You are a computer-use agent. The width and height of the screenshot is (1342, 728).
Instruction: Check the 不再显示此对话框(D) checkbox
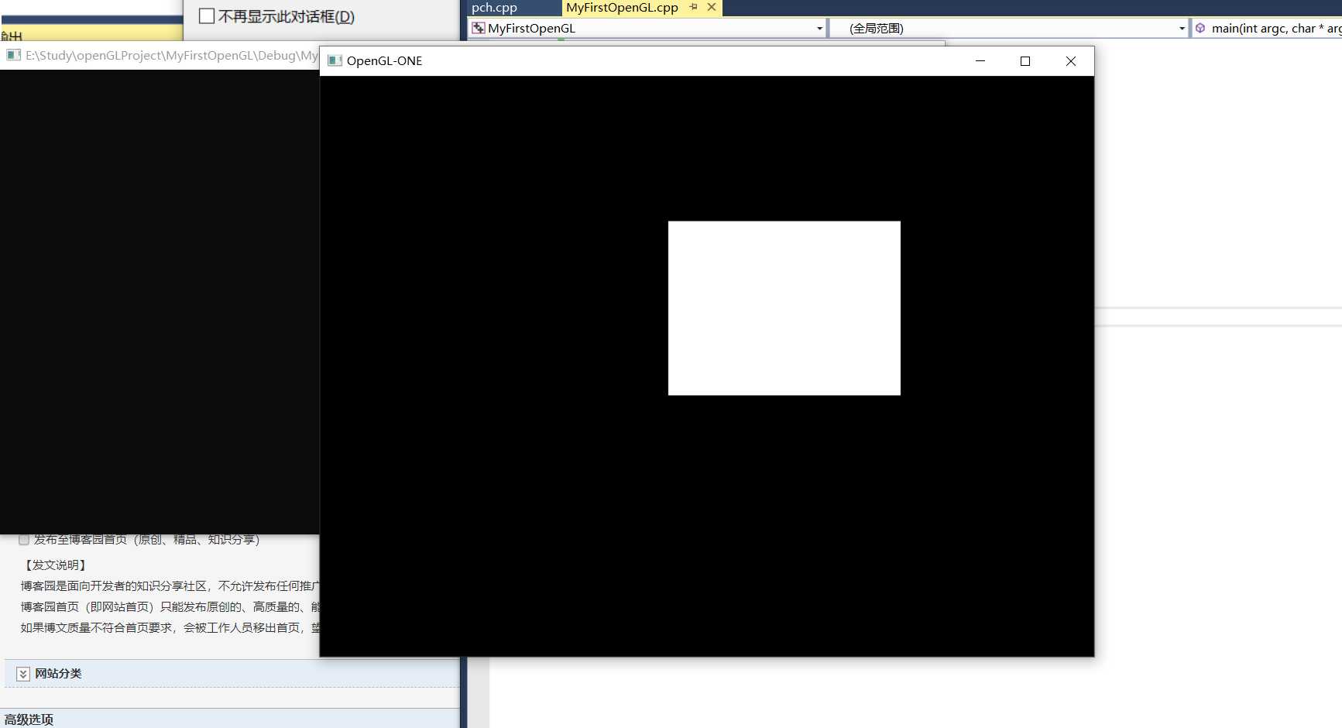(x=207, y=16)
